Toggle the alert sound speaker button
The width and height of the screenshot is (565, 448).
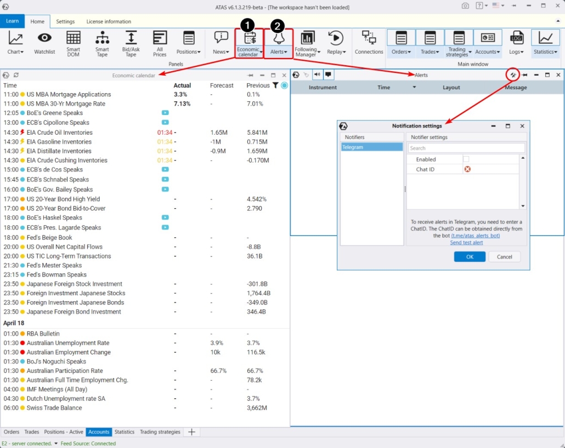(x=318, y=74)
